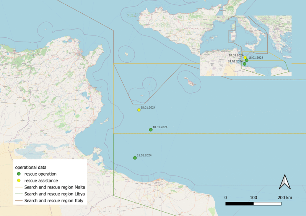This screenshot has width=306, height=216.
Task: Click the scale bar '100' label
Action: 254,198
